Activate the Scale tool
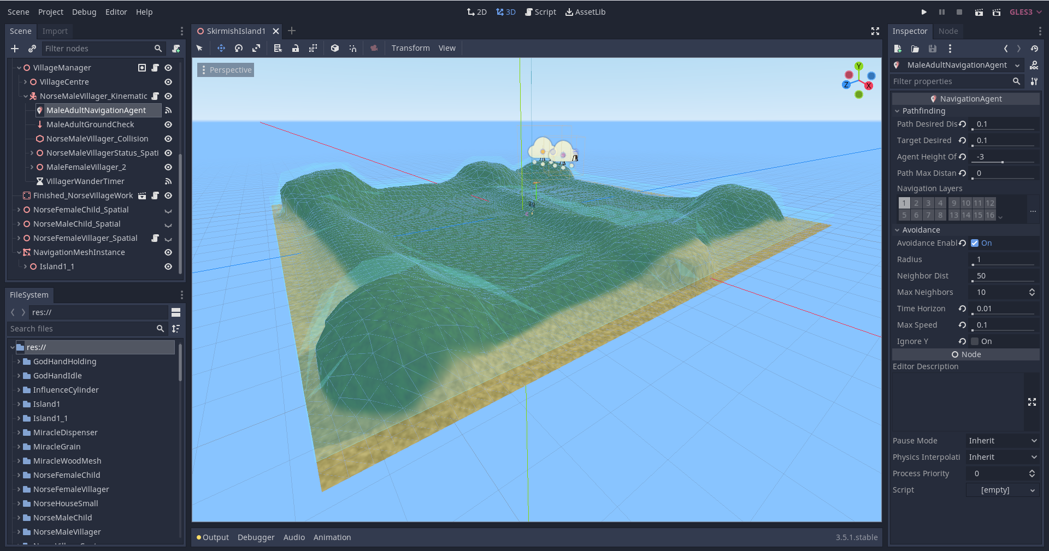1049x551 pixels. click(x=256, y=48)
